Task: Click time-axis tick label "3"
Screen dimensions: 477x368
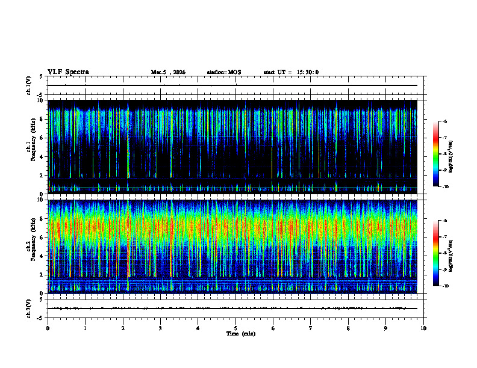Action: pos(160,328)
